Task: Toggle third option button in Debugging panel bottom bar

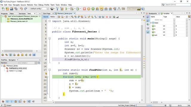Action: pyautogui.click(x=10, y=55)
